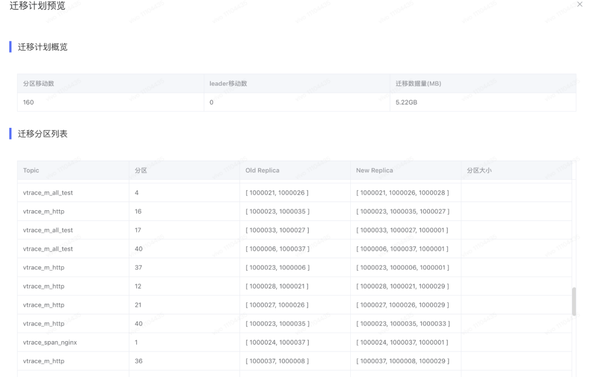Screen dimensions: 593x377
Task: Select the 160 partition move count value
Action: pyautogui.click(x=28, y=102)
